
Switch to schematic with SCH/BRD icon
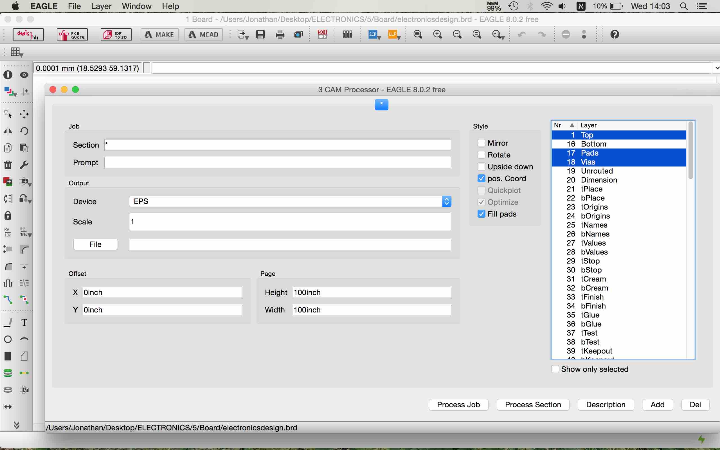[322, 34]
